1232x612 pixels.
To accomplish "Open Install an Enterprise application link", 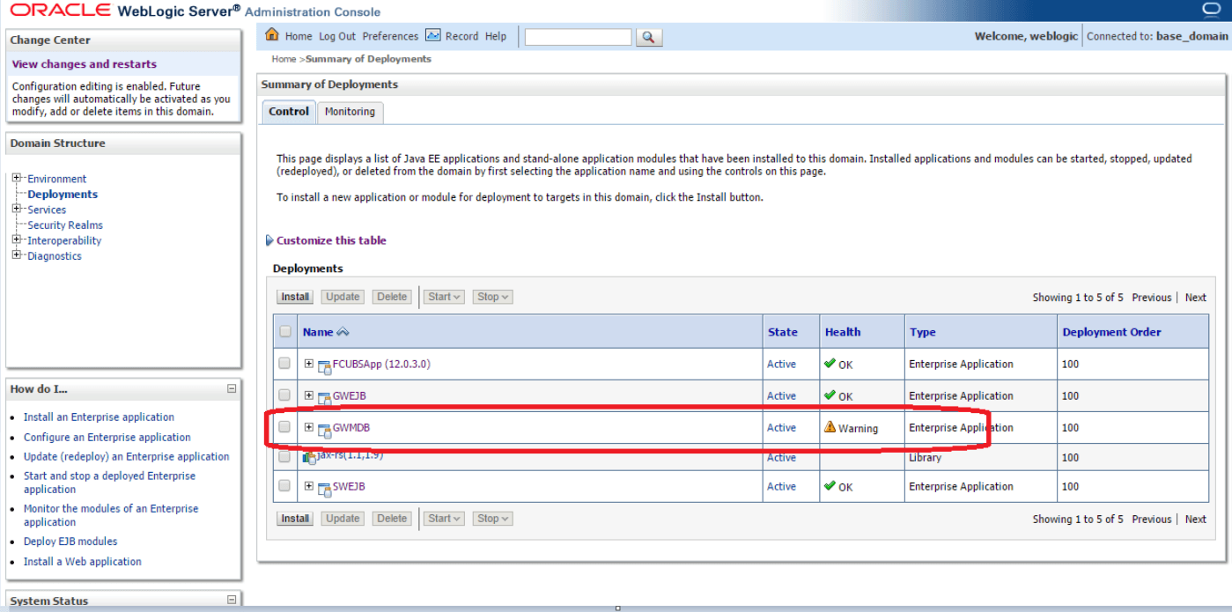I will pyautogui.click(x=99, y=417).
